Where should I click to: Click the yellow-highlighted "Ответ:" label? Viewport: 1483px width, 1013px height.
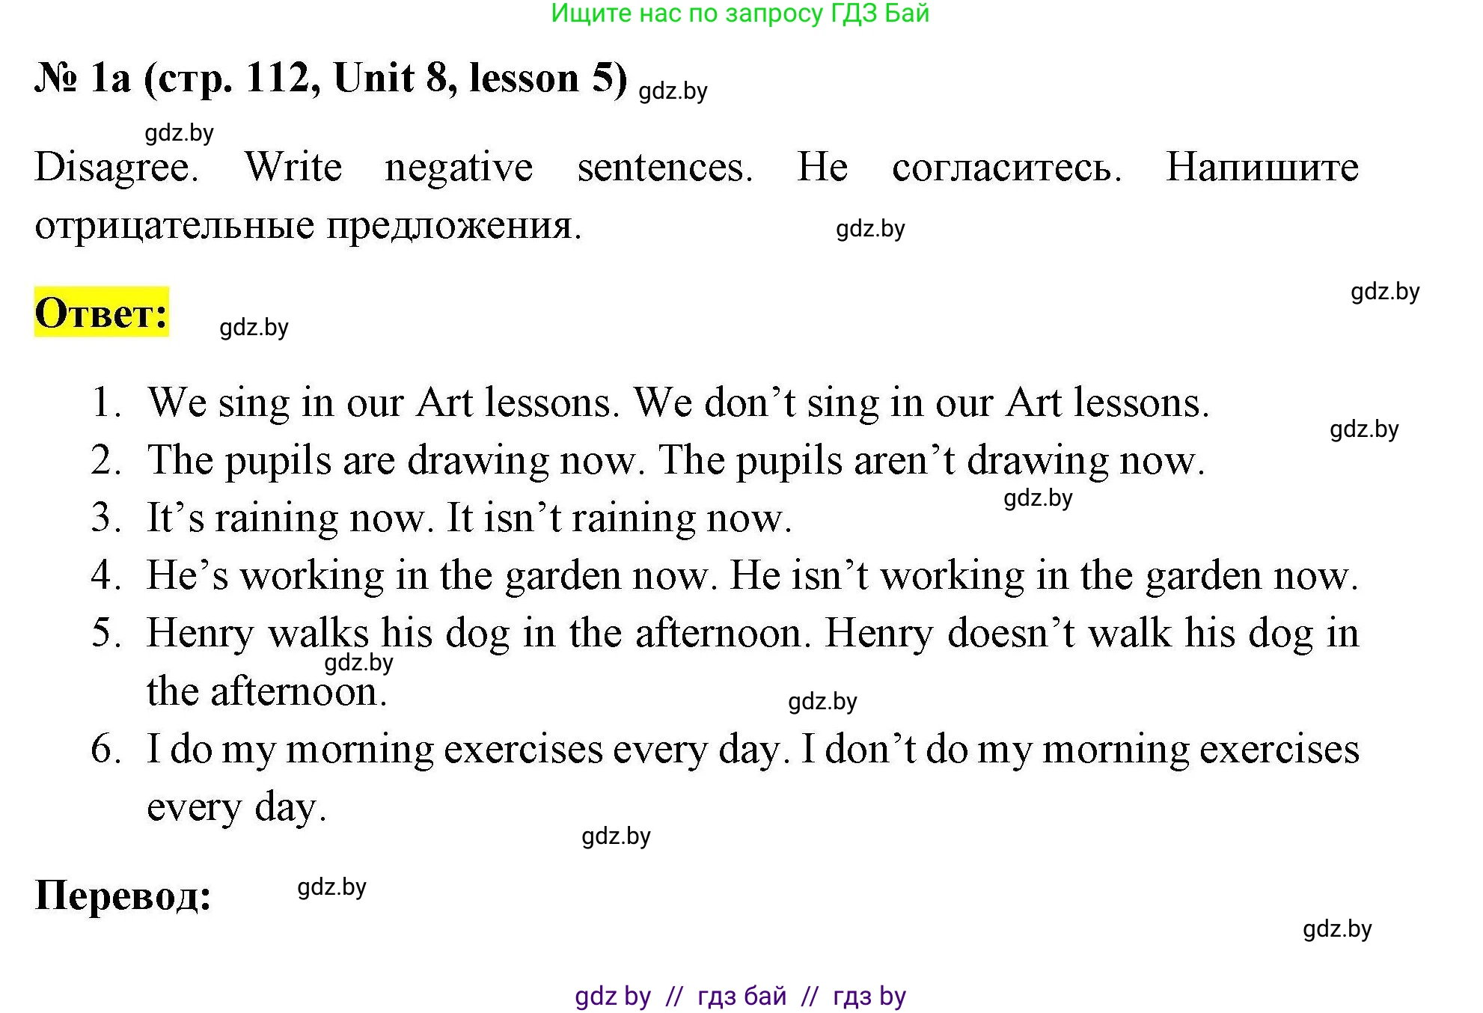(x=102, y=313)
